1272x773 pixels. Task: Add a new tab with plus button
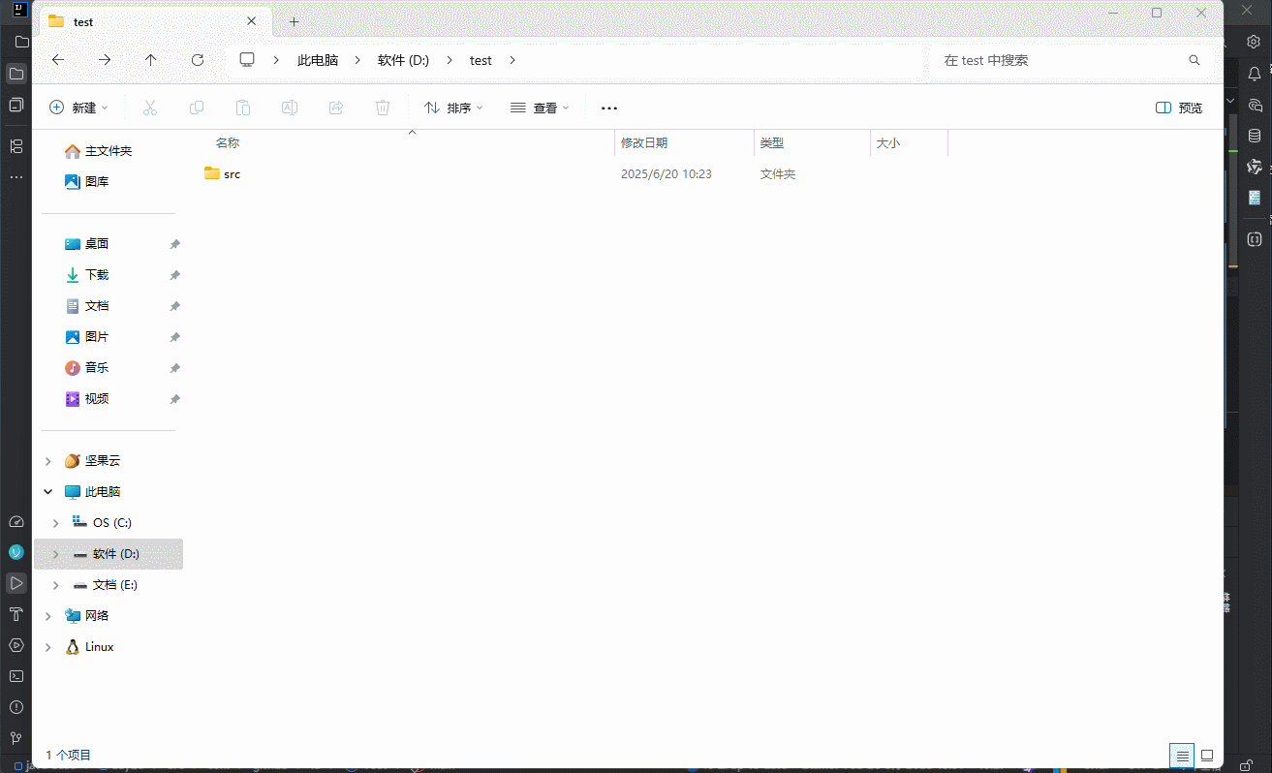[x=295, y=21]
